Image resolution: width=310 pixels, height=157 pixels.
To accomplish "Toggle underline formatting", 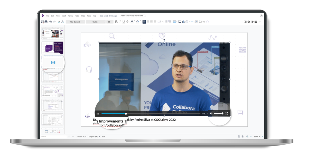I will point(124,22).
